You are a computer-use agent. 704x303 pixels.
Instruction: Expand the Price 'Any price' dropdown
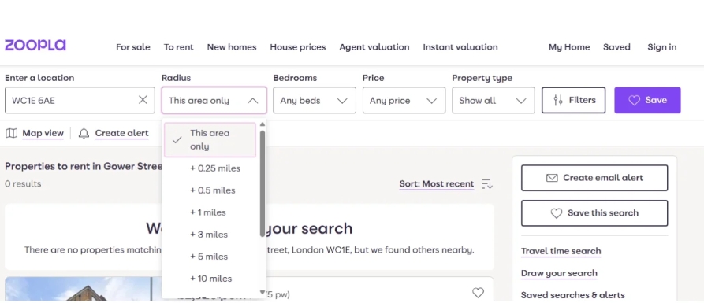[404, 101]
